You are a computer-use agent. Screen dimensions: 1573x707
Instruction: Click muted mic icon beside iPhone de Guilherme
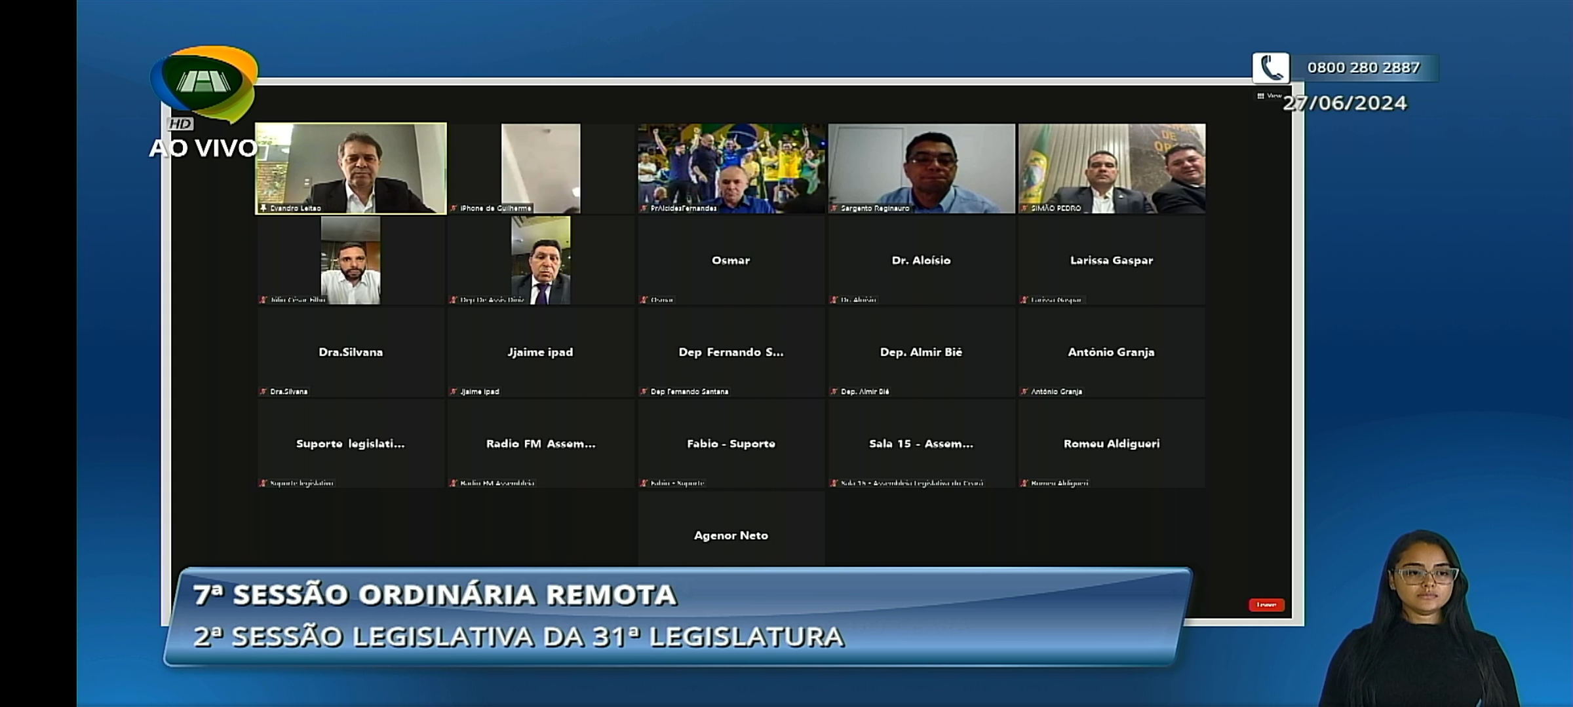coord(454,208)
